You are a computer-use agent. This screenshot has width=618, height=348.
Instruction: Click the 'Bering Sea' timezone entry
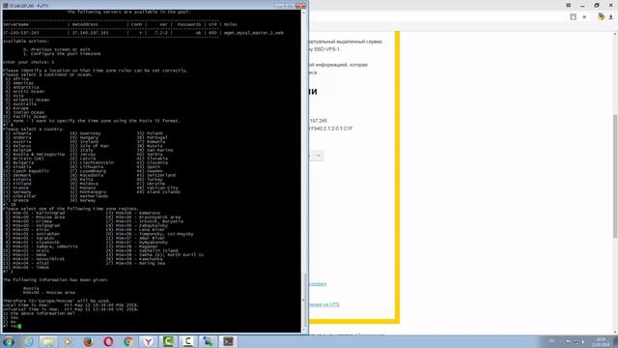coord(136,263)
